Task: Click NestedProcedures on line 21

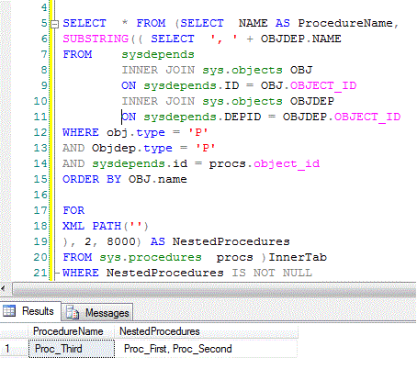Action: (164, 273)
